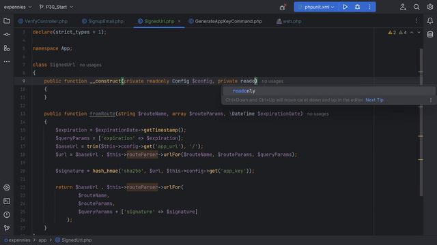This screenshot has width=437, height=245.
Task: Switch to VerifyController.php tab
Action: click(x=43, y=21)
